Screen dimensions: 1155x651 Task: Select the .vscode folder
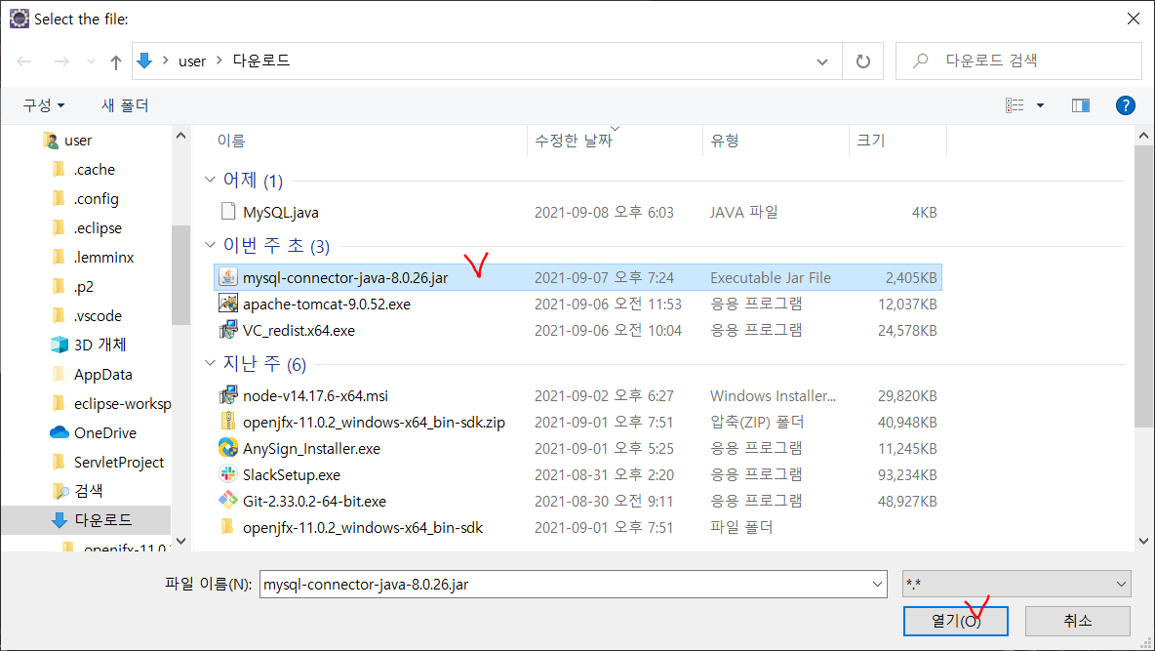98,316
